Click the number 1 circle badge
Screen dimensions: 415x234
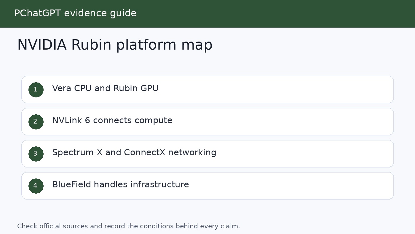pos(36,90)
